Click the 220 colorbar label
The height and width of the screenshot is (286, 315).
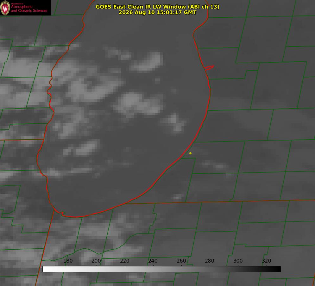tap(124, 261)
